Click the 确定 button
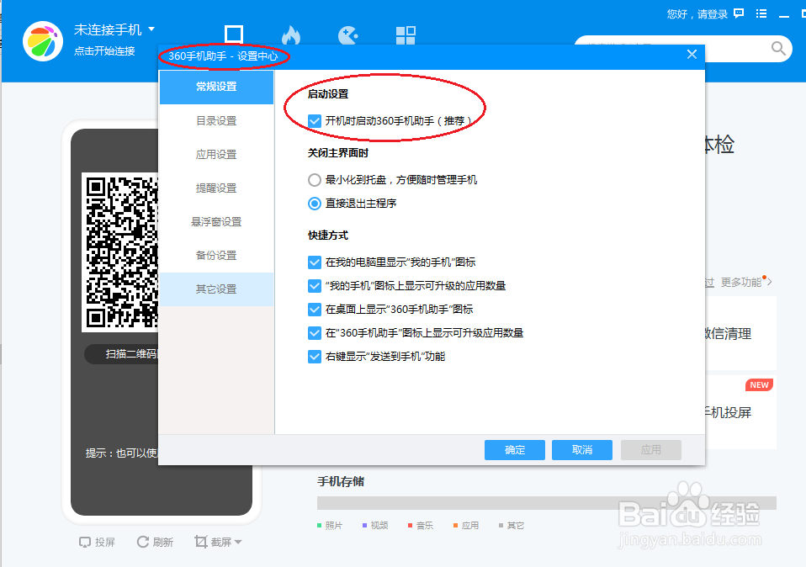The image size is (806, 567). coord(515,450)
